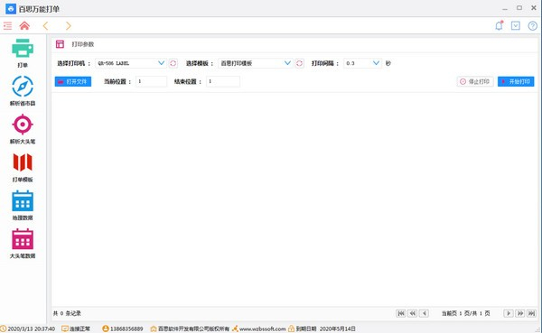Navigate back with left arrow
Screen dimensions: 542x333
(x=46, y=26)
